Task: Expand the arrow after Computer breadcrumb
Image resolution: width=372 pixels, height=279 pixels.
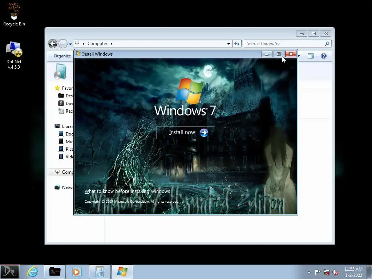Action: [111, 44]
